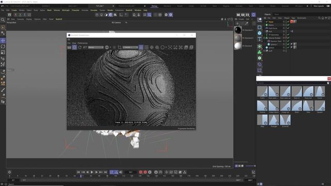Choose the Cubic curve preset
The height and width of the screenshot is (186, 331).
pyautogui.click(x=262, y=91)
